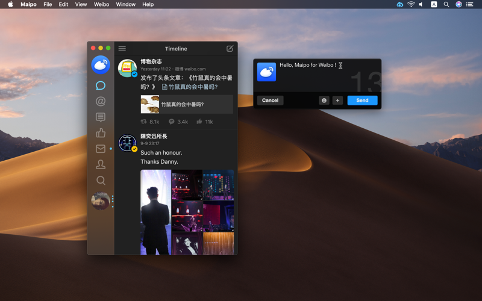The width and height of the screenshot is (482, 301).
Task: Open the Window menu
Action: 126,4
